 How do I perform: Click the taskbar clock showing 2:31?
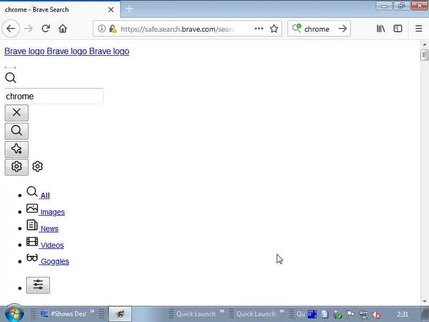[403, 314]
